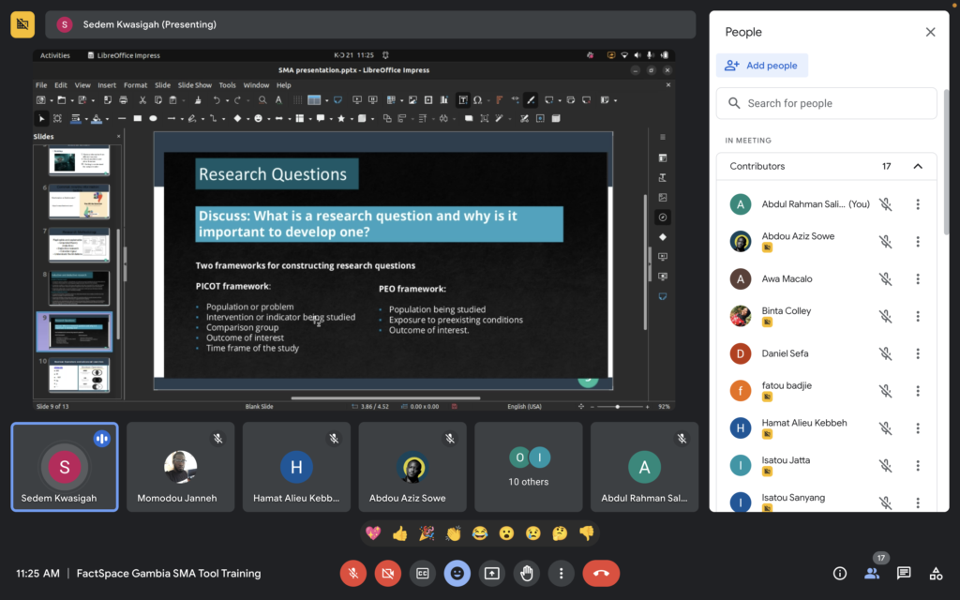Send the party popper reaction

pos(427,533)
